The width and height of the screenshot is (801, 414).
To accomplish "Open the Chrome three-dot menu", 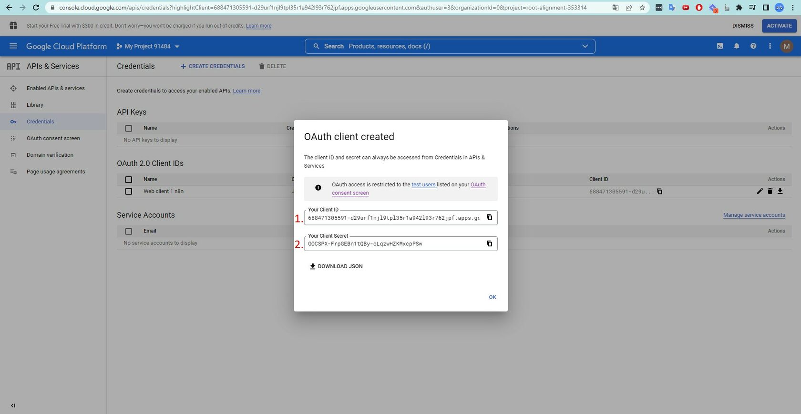I will [793, 8].
